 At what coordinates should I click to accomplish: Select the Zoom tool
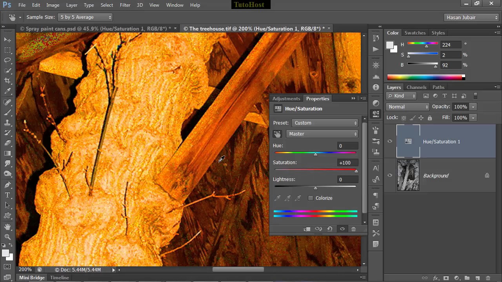pyautogui.click(x=7, y=237)
